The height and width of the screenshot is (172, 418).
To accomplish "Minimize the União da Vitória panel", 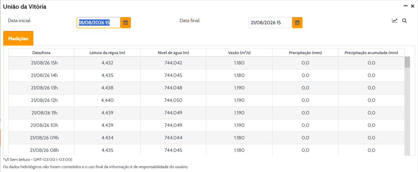I will coord(405,6).
